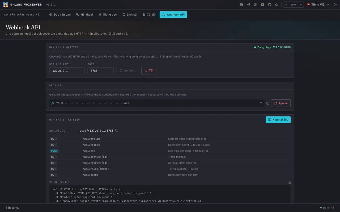Click the Đã kết nối status text
Screen dimensions: 340x212
[x=329, y=208]
